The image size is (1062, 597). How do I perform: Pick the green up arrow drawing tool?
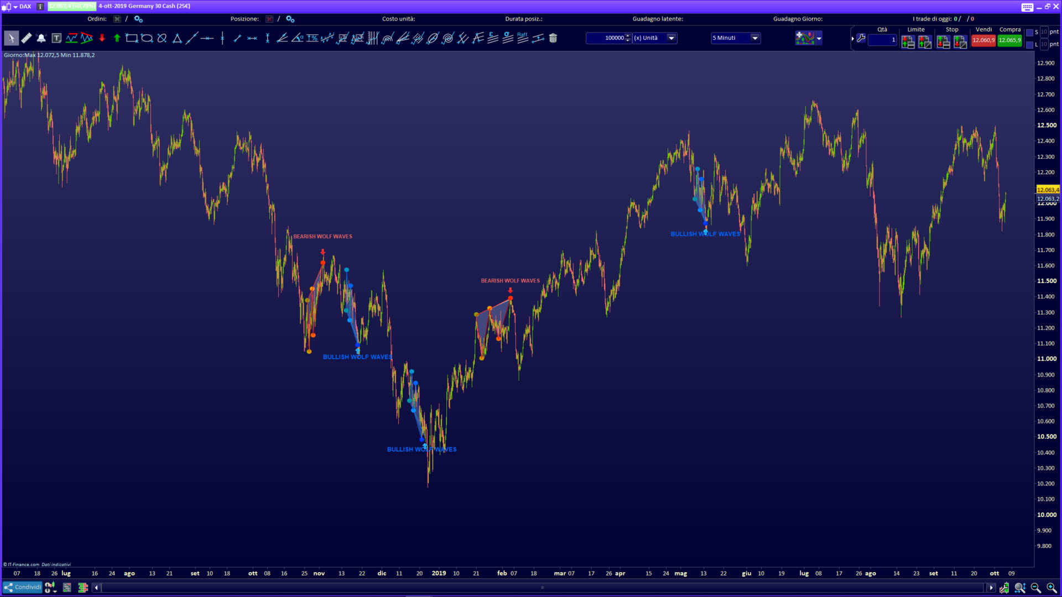coord(117,38)
